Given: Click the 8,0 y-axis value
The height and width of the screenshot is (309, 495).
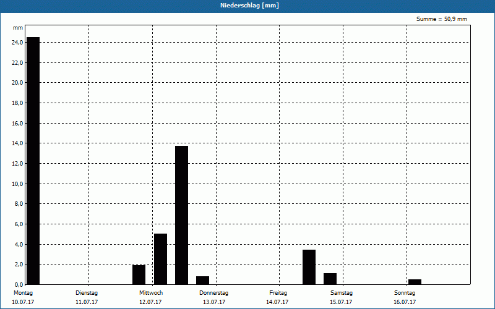Looking at the screenshot, I should pyautogui.click(x=19, y=204).
